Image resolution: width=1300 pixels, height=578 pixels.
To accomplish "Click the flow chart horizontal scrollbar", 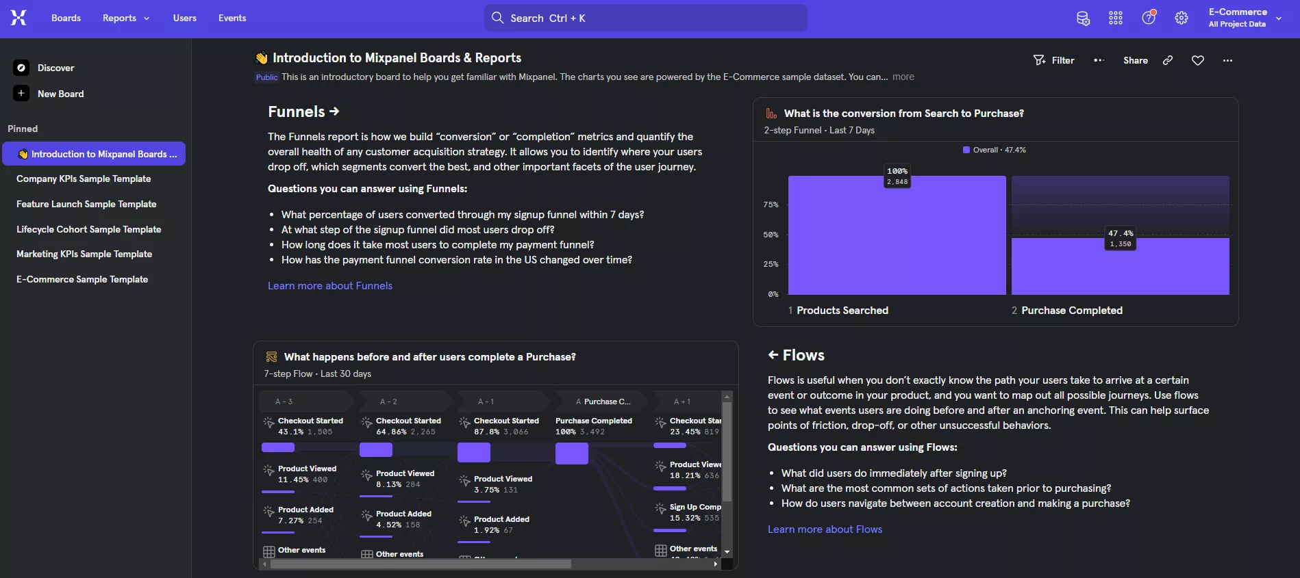I will click(x=421, y=564).
